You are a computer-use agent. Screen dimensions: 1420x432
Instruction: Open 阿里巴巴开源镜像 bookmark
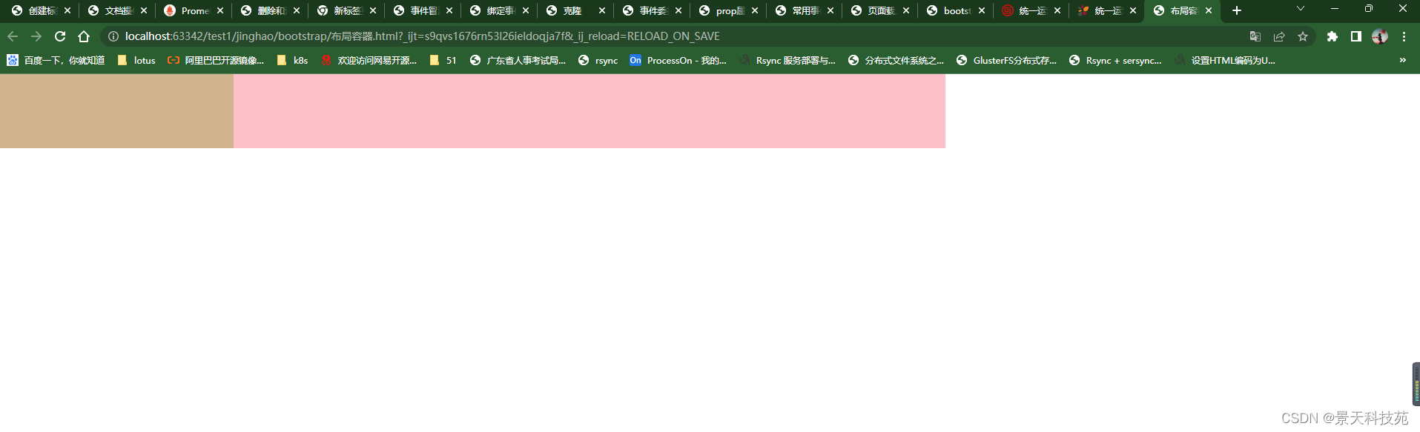pyautogui.click(x=215, y=60)
